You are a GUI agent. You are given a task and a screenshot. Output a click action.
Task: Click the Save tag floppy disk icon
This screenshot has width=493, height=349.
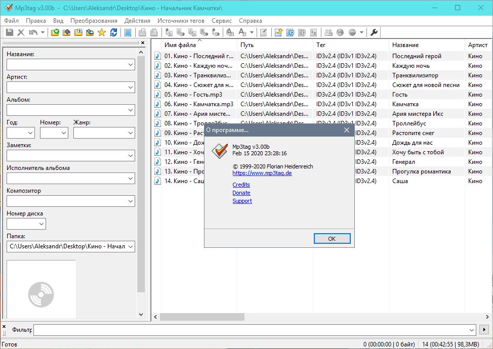click(x=10, y=32)
